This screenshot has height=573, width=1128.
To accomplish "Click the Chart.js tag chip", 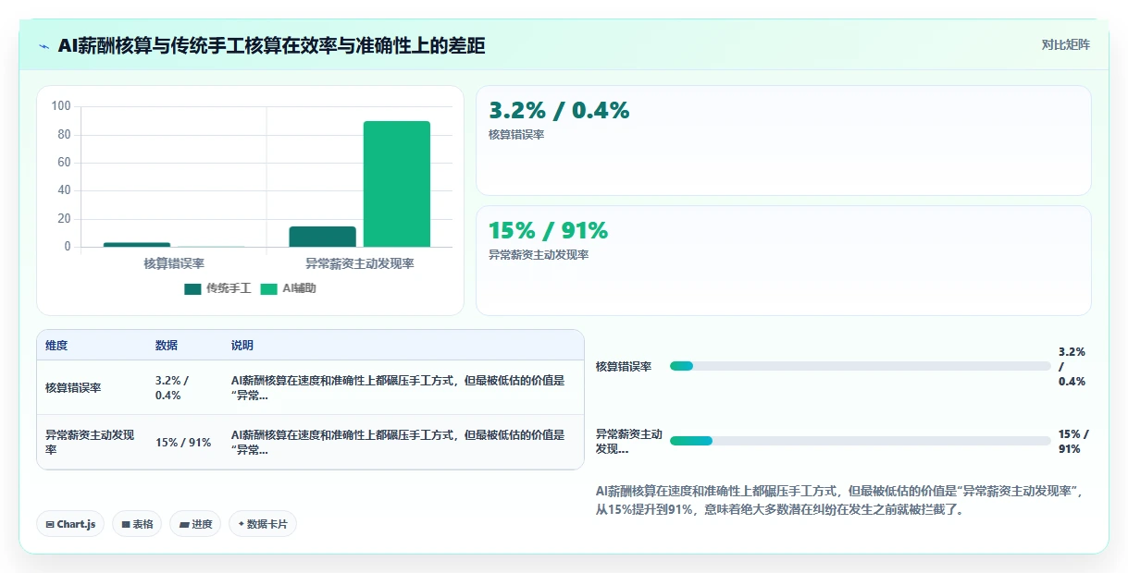I will pyautogui.click(x=71, y=524).
